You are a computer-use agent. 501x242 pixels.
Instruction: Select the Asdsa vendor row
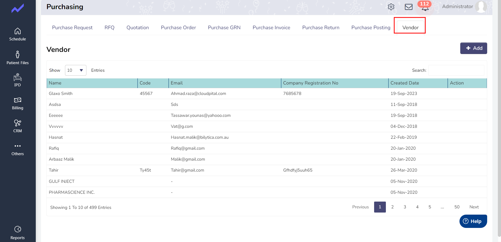267,105
